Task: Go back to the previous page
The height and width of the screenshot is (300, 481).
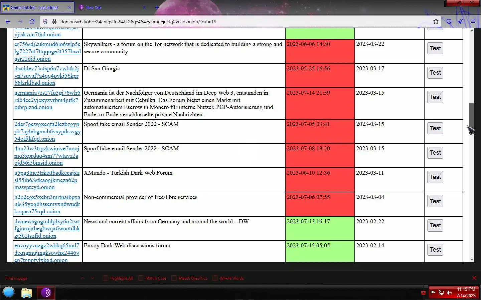Action: pos(8,22)
